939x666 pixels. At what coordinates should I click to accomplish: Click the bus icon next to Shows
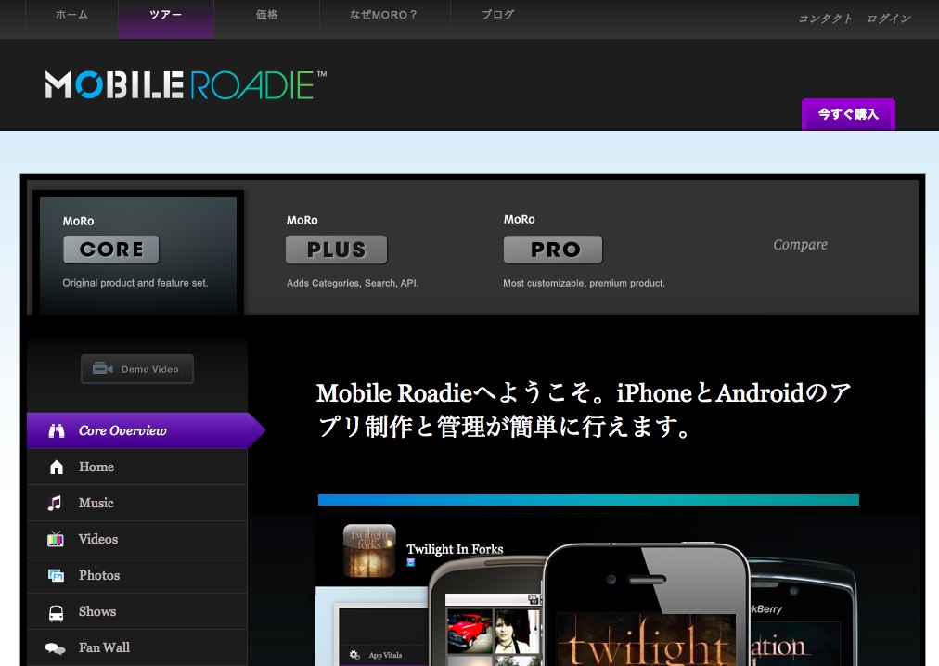tap(56, 613)
